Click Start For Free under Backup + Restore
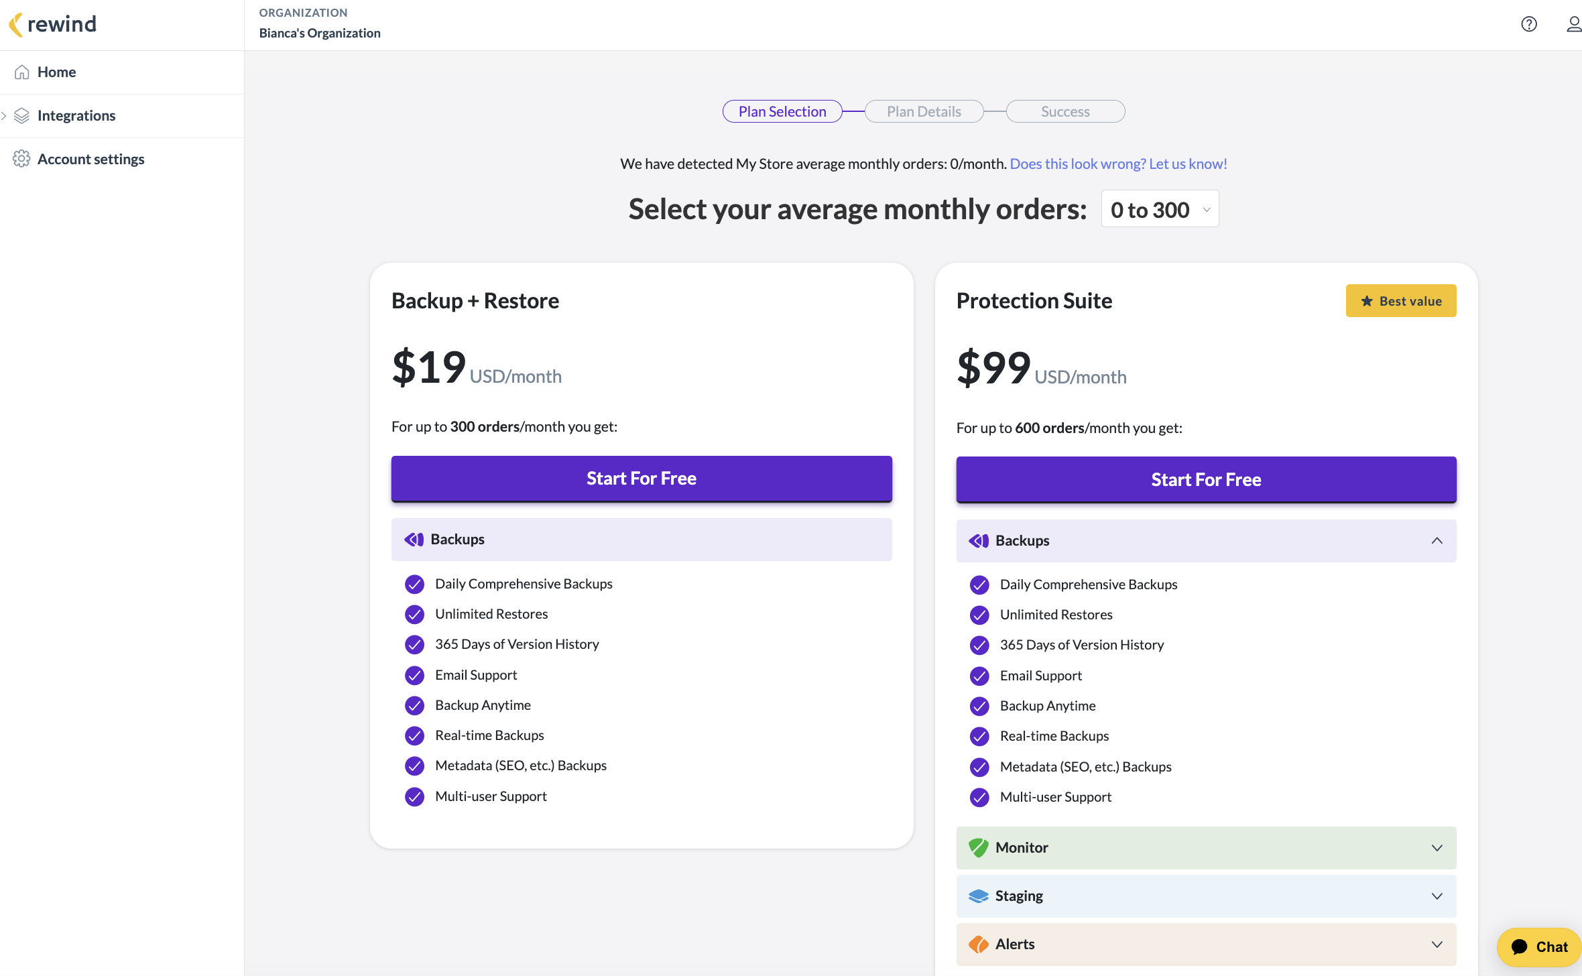The width and height of the screenshot is (1582, 976). (x=641, y=478)
